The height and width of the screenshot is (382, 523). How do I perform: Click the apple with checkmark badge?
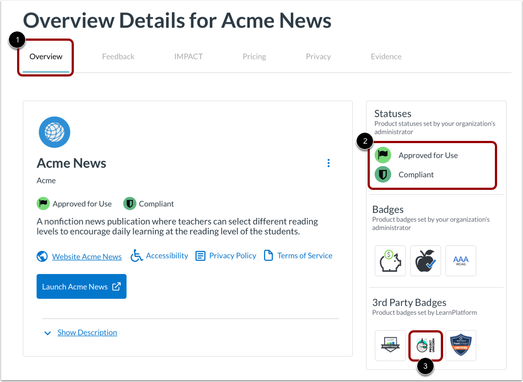click(425, 261)
